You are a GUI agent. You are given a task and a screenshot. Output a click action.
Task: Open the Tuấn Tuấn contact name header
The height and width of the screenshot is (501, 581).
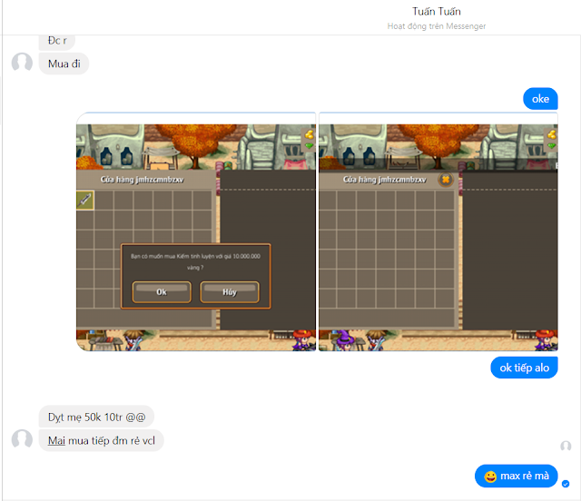(x=437, y=12)
